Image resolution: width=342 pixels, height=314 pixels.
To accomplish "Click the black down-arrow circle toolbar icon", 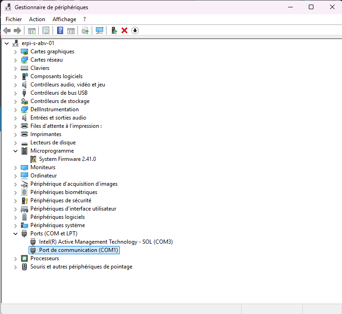I will pyautogui.click(x=135, y=30).
